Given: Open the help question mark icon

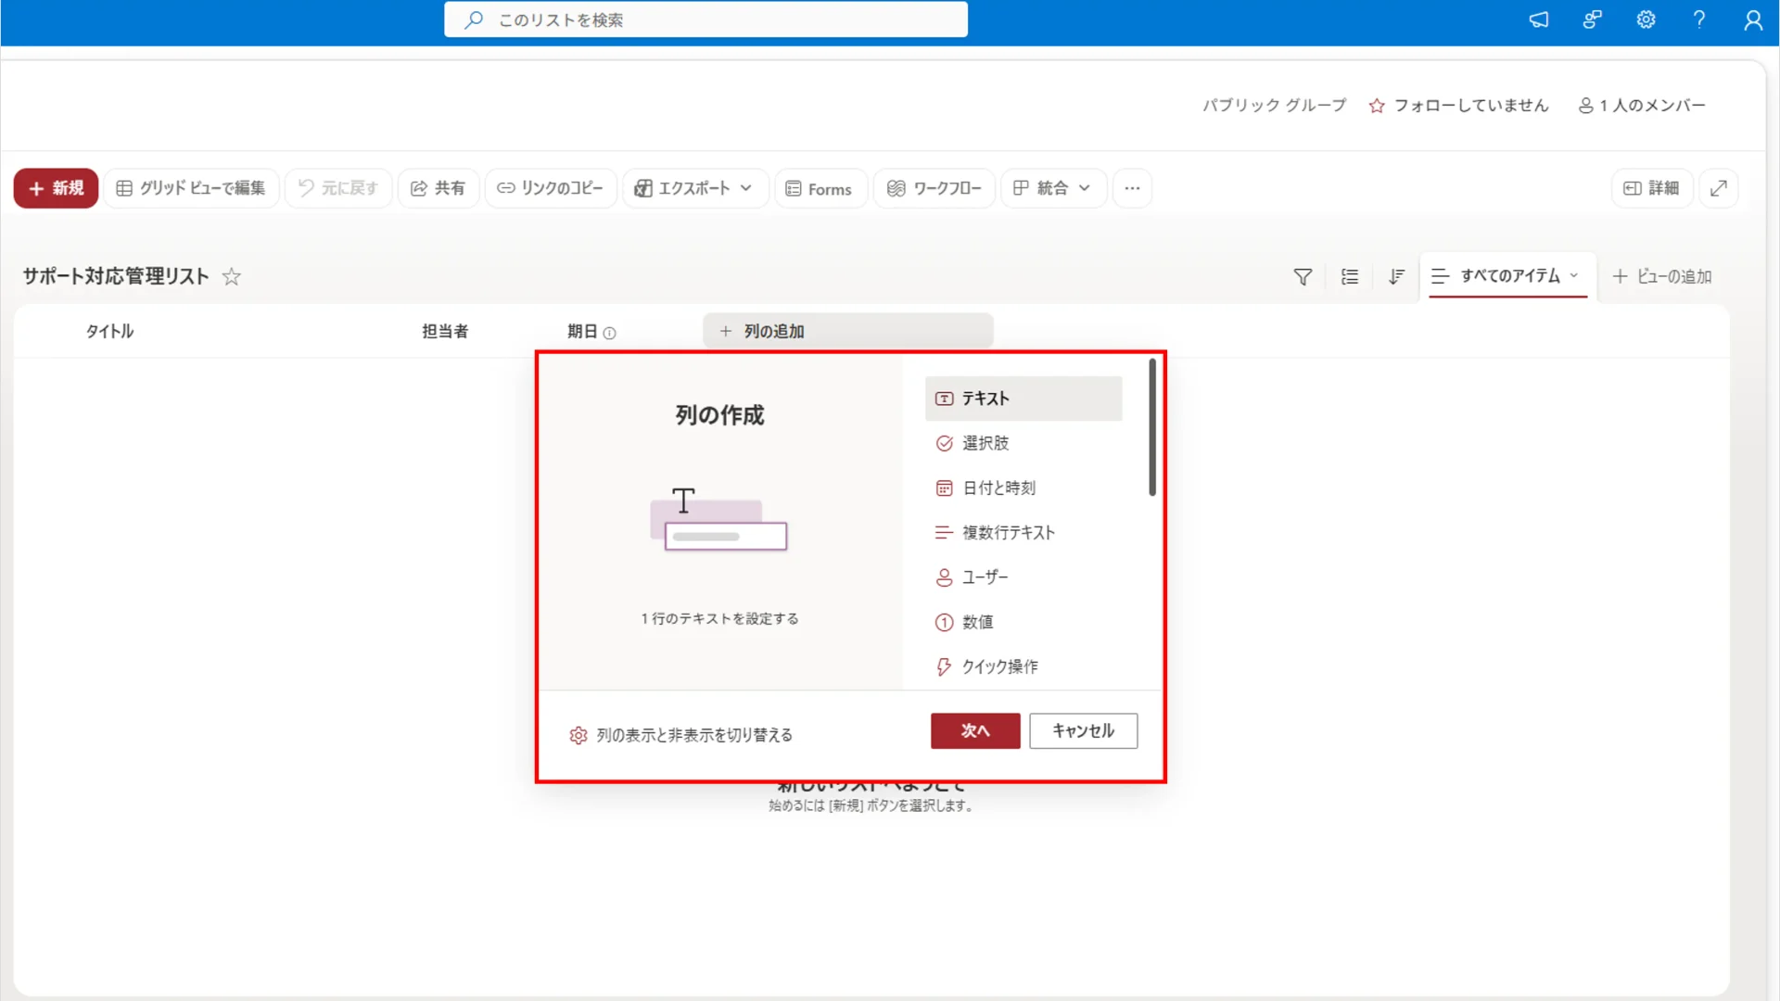Looking at the screenshot, I should 1699,19.
